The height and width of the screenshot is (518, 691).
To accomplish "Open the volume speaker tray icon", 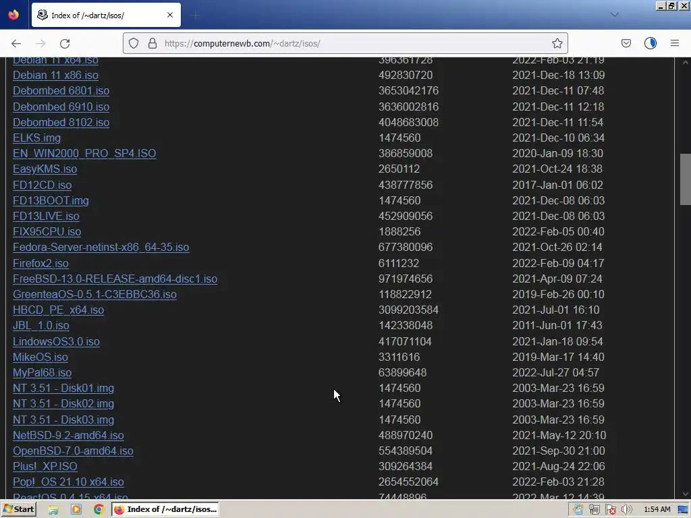I will click(x=627, y=510).
